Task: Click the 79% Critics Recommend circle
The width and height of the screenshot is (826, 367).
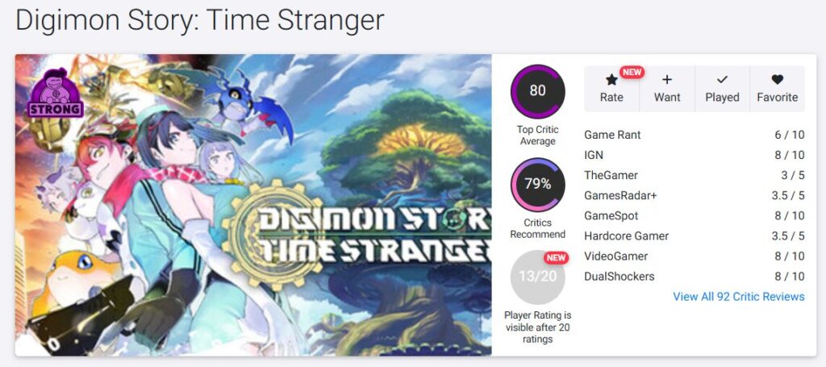Action: pyautogui.click(x=537, y=184)
